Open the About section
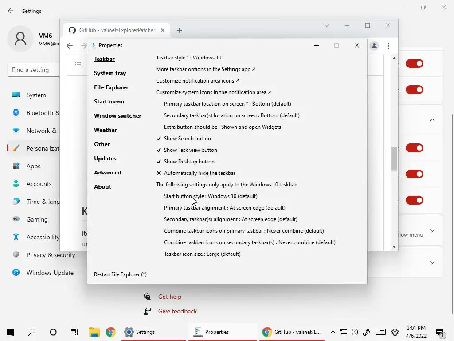Viewport: 454px width, 341px height. pos(102,187)
